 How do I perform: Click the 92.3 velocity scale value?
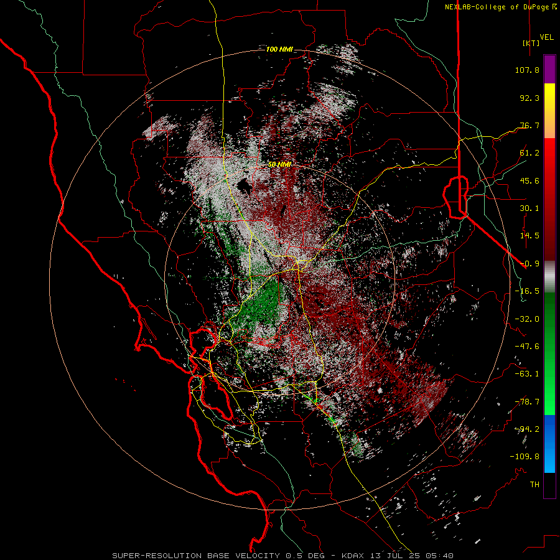[x=530, y=98]
